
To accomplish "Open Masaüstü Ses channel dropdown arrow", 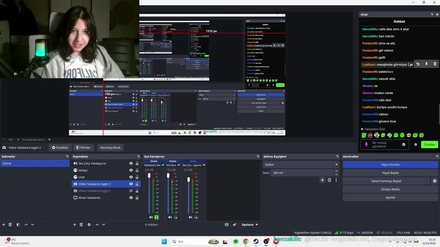I will point(163,165).
